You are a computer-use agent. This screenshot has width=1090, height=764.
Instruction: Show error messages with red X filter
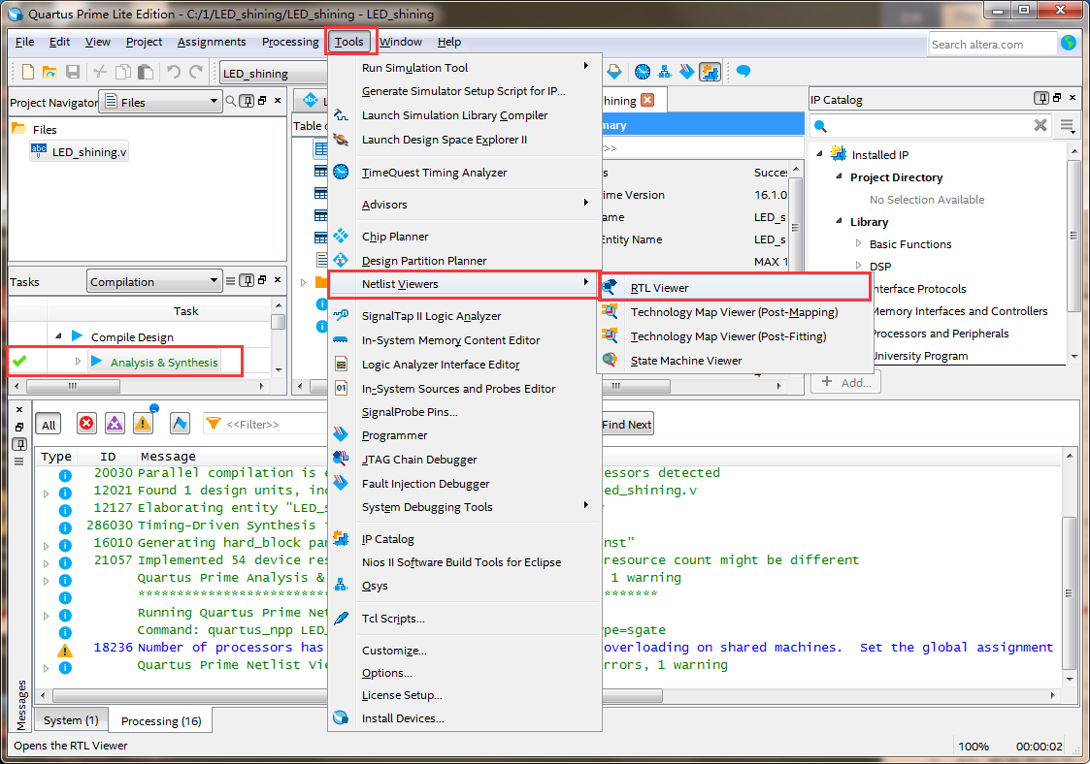(86, 423)
